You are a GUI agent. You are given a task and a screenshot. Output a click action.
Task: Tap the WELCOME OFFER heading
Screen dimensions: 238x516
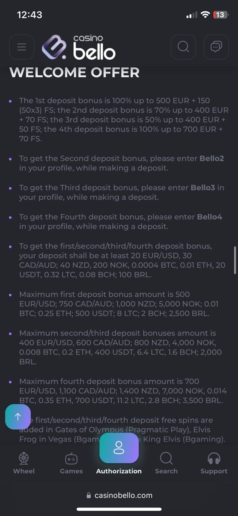75,73
